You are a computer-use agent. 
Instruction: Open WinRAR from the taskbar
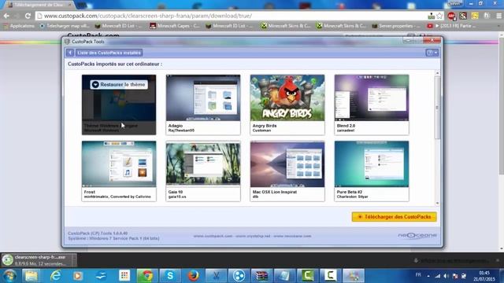[261, 276]
